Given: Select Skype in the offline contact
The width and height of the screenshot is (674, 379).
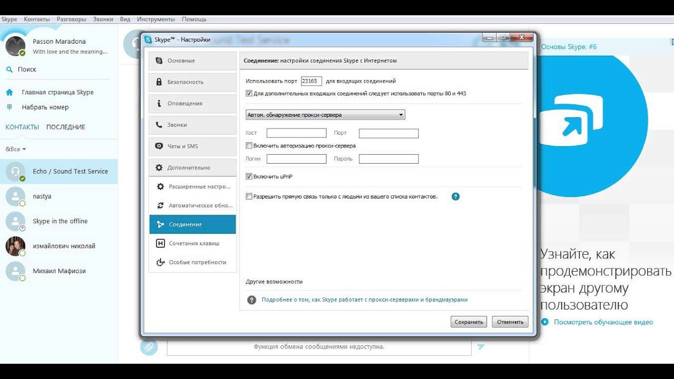Looking at the screenshot, I should click(x=59, y=221).
